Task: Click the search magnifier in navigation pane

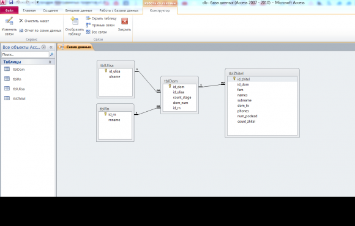Action: (51, 54)
